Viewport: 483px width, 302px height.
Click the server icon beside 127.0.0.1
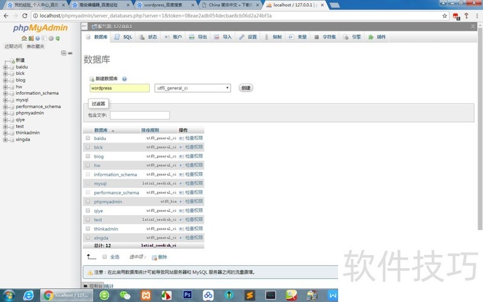95,27
